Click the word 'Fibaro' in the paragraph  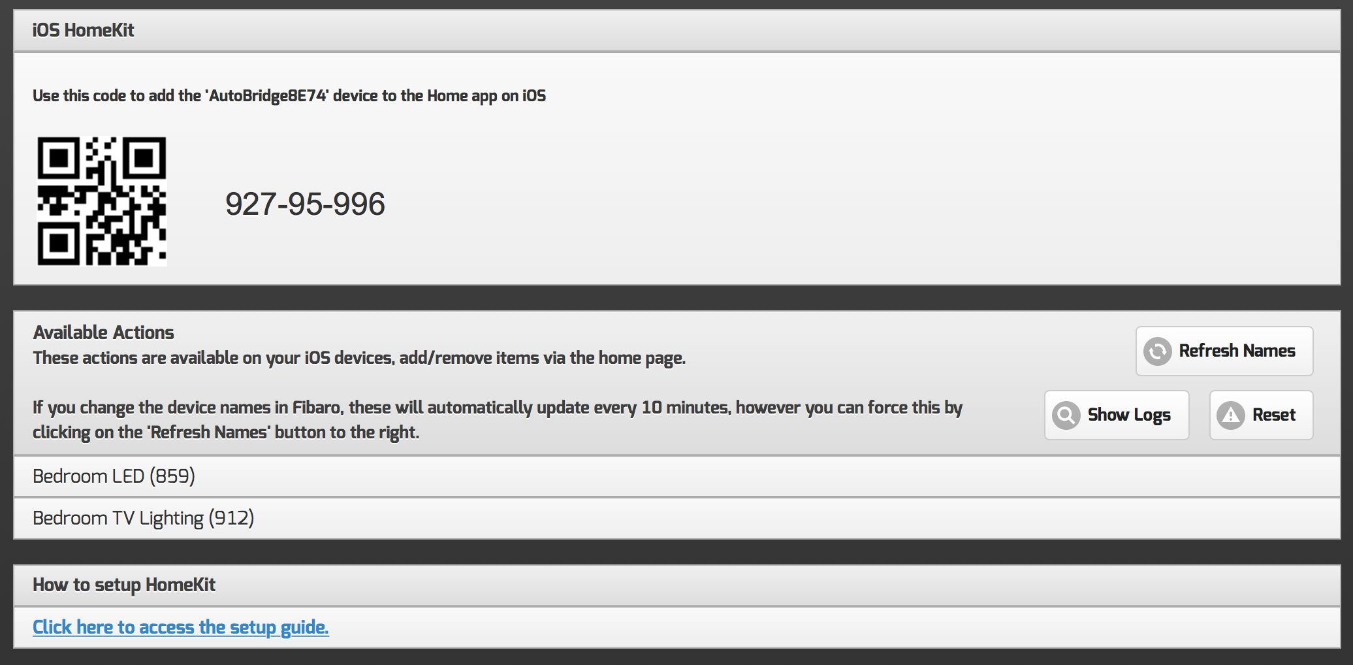click(x=316, y=408)
